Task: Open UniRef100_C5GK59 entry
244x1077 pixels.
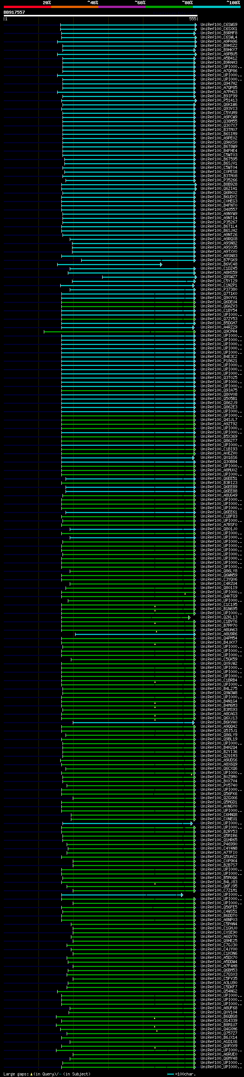Action: click(x=219, y=659)
